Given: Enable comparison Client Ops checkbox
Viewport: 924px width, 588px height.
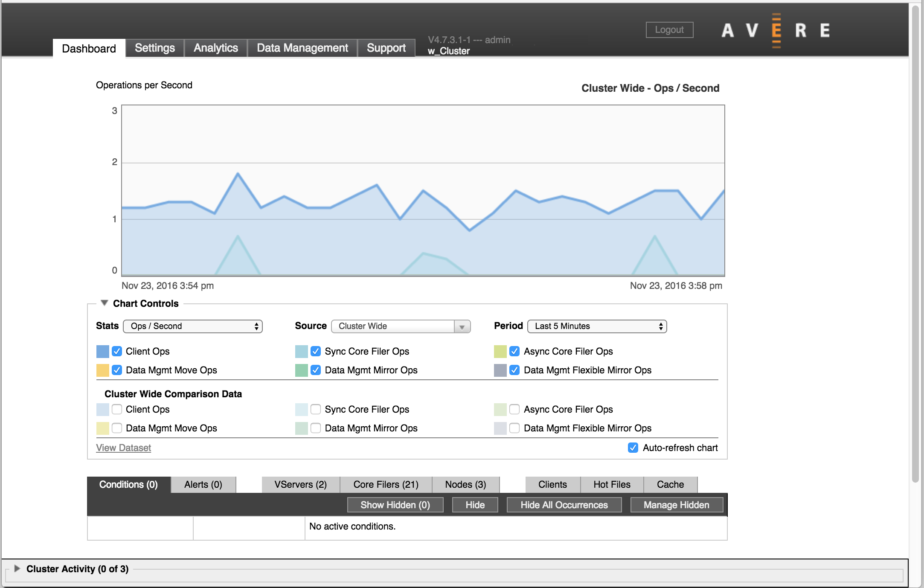Looking at the screenshot, I should tap(117, 409).
